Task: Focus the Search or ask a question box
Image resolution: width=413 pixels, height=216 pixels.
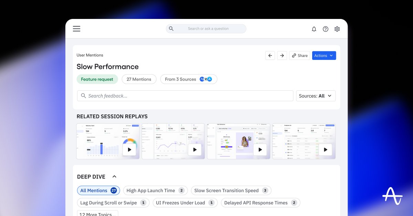Action: coord(206,29)
